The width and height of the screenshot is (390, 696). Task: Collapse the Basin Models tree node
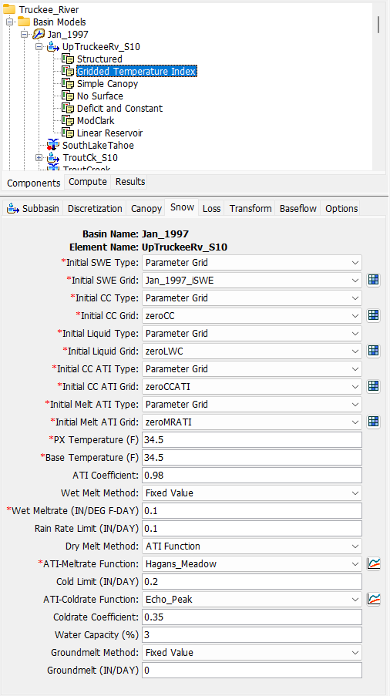pos(9,22)
